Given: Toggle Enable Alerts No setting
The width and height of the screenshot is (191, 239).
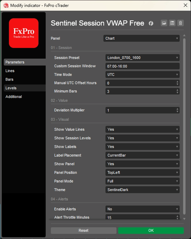Looking at the screenshot, I should click(x=142, y=209).
